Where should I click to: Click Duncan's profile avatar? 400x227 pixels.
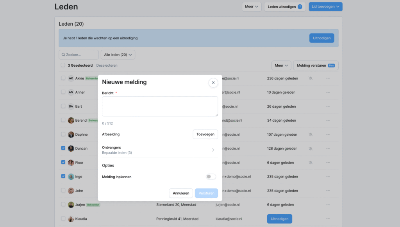tap(71, 149)
